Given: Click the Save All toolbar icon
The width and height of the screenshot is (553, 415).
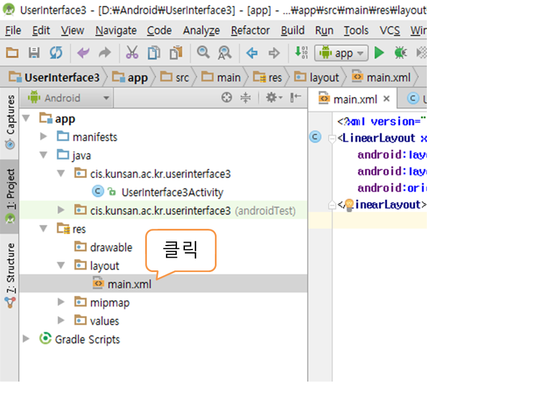Looking at the screenshot, I should point(34,53).
